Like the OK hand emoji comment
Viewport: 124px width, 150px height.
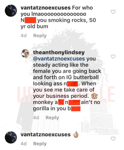[113, 139]
